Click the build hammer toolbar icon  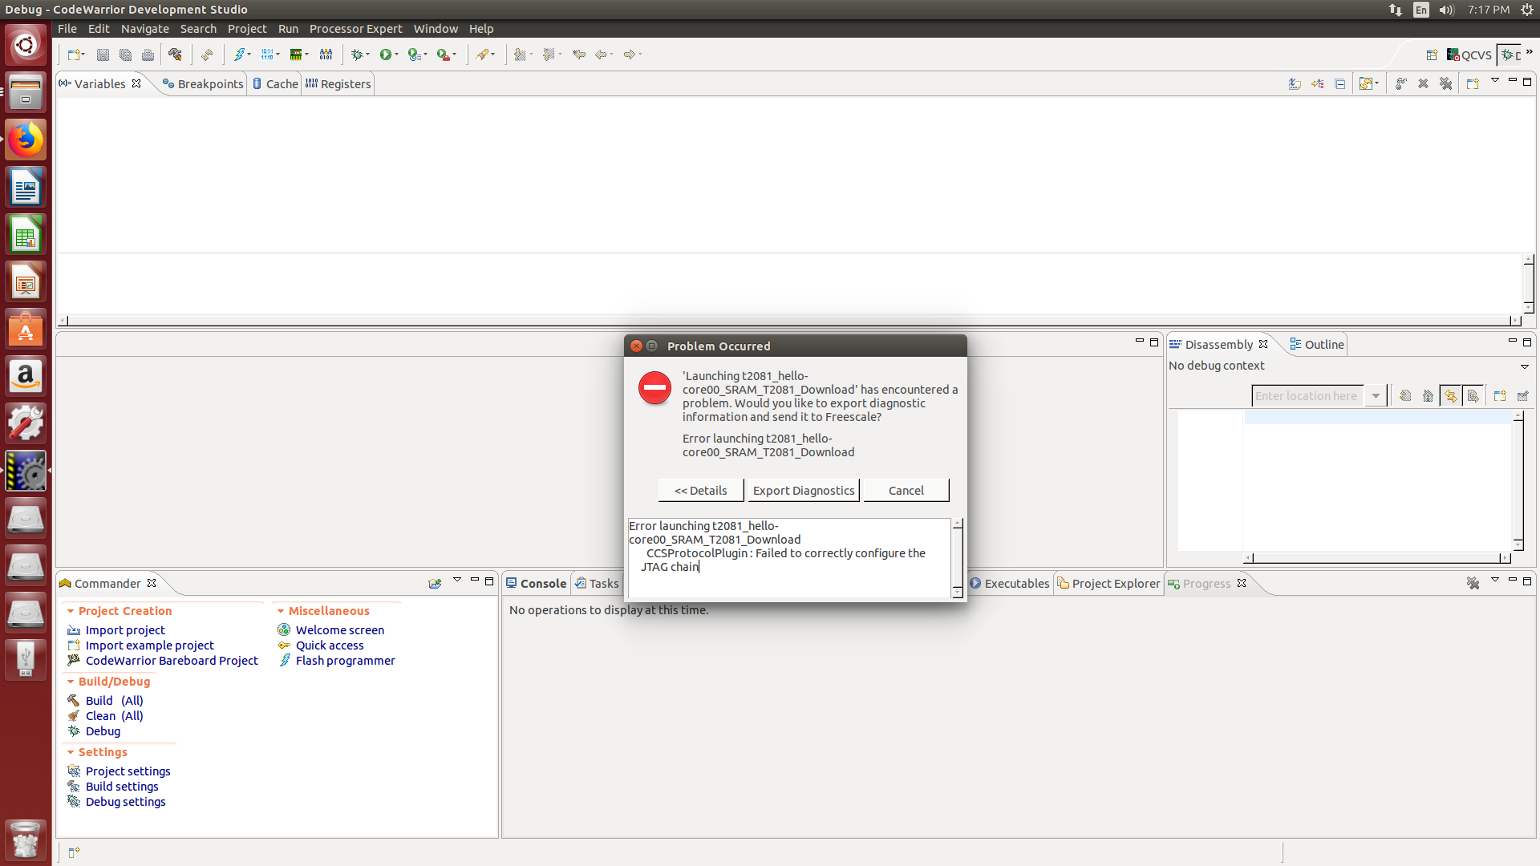pos(175,55)
